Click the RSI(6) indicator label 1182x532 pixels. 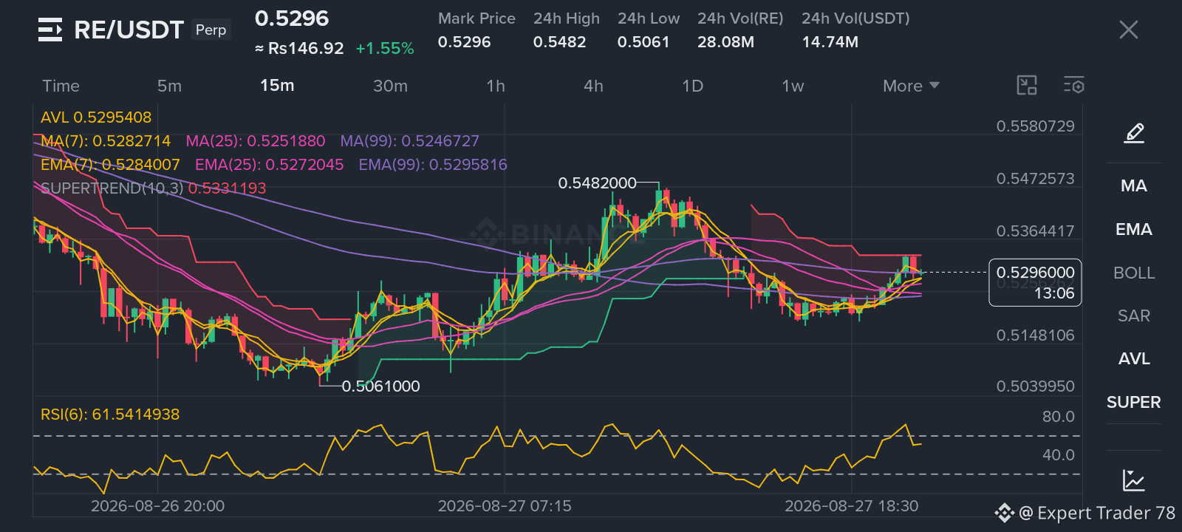point(110,415)
